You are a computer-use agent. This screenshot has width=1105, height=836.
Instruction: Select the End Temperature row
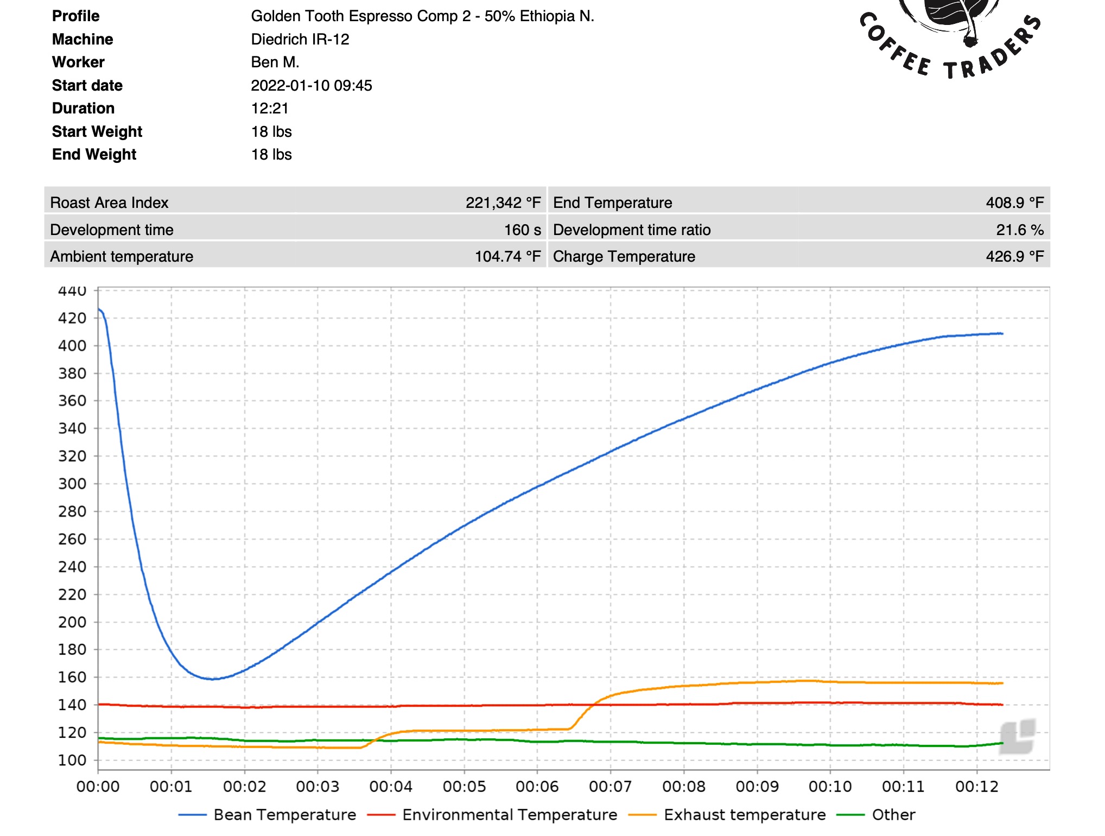tap(798, 202)
